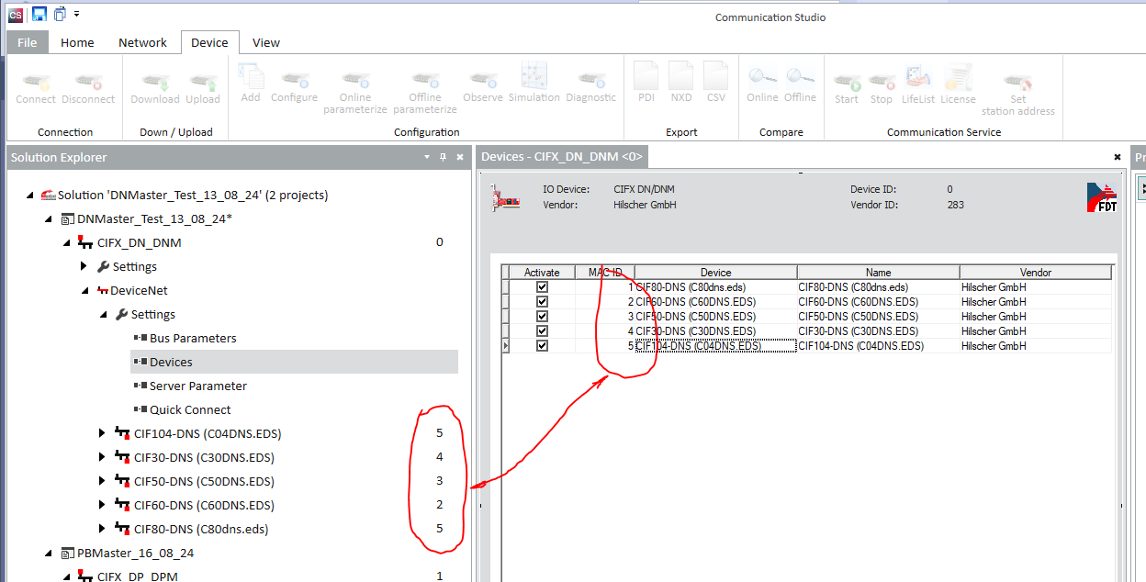Viewport: 1146px width, 582px height.
Task: Open the quick access toolbar dropdown arrow
Action: pos(77,14)
